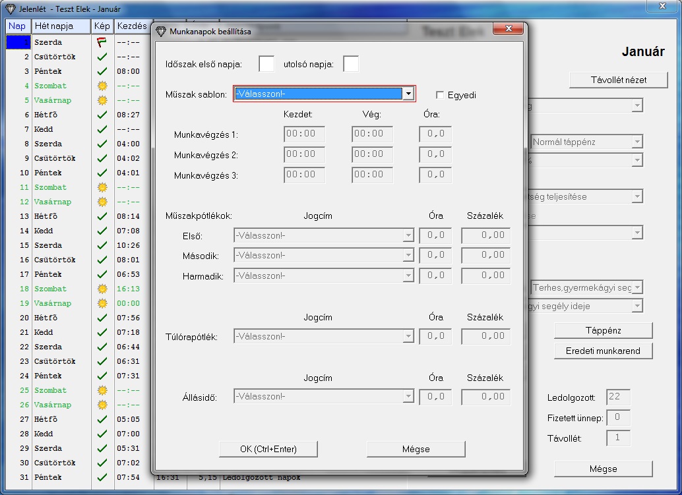Screen dimensions: 682x495
Task: Enable the Egyedi checkbox
Action: 441,95
